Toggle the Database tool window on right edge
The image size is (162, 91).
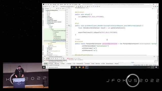[158, 17]
